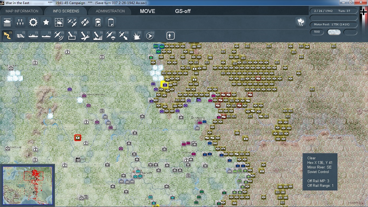The width and height of the screenshot is (368, 207).
Task: Click the Soviet Control line
Action: click(318, 172)
